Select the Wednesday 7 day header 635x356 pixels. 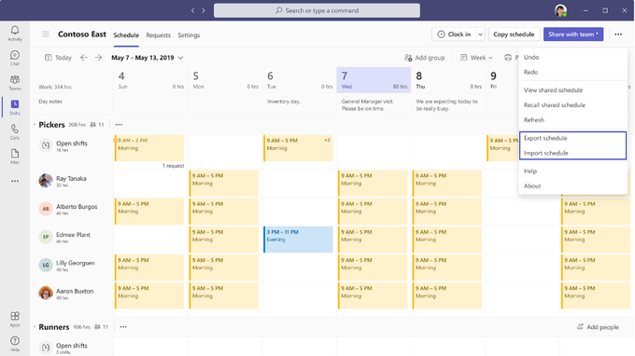(374, 80)
